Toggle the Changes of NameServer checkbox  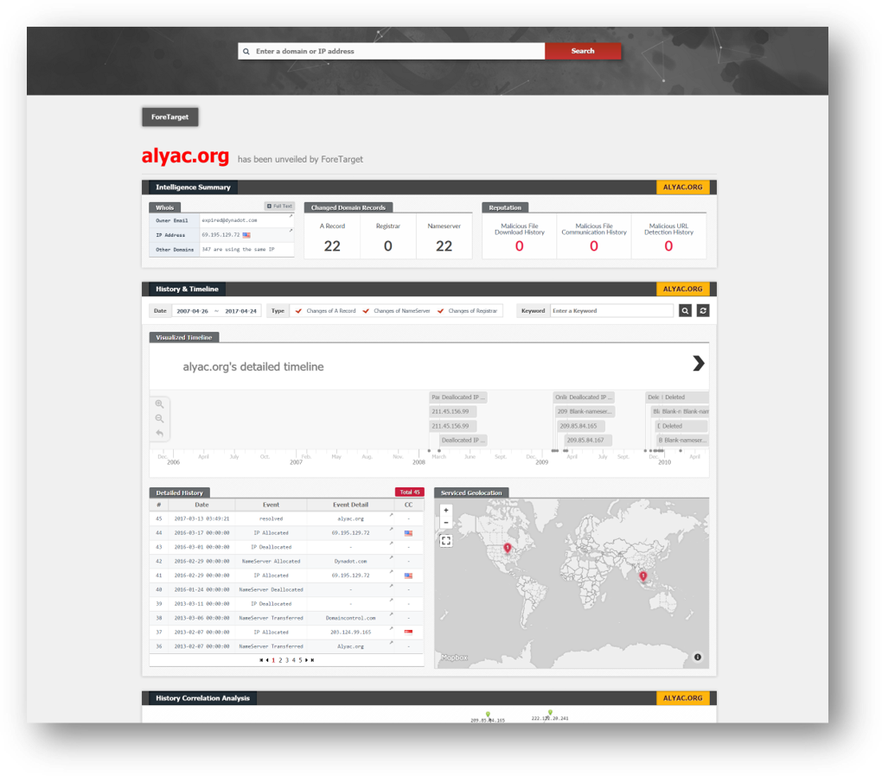366,311
